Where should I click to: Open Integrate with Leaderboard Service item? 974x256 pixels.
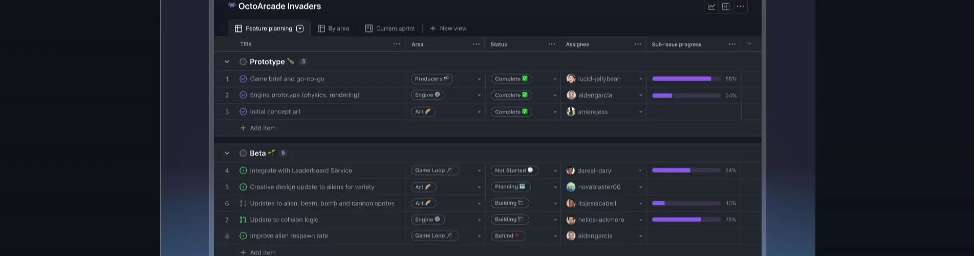[x=301, y=170]
